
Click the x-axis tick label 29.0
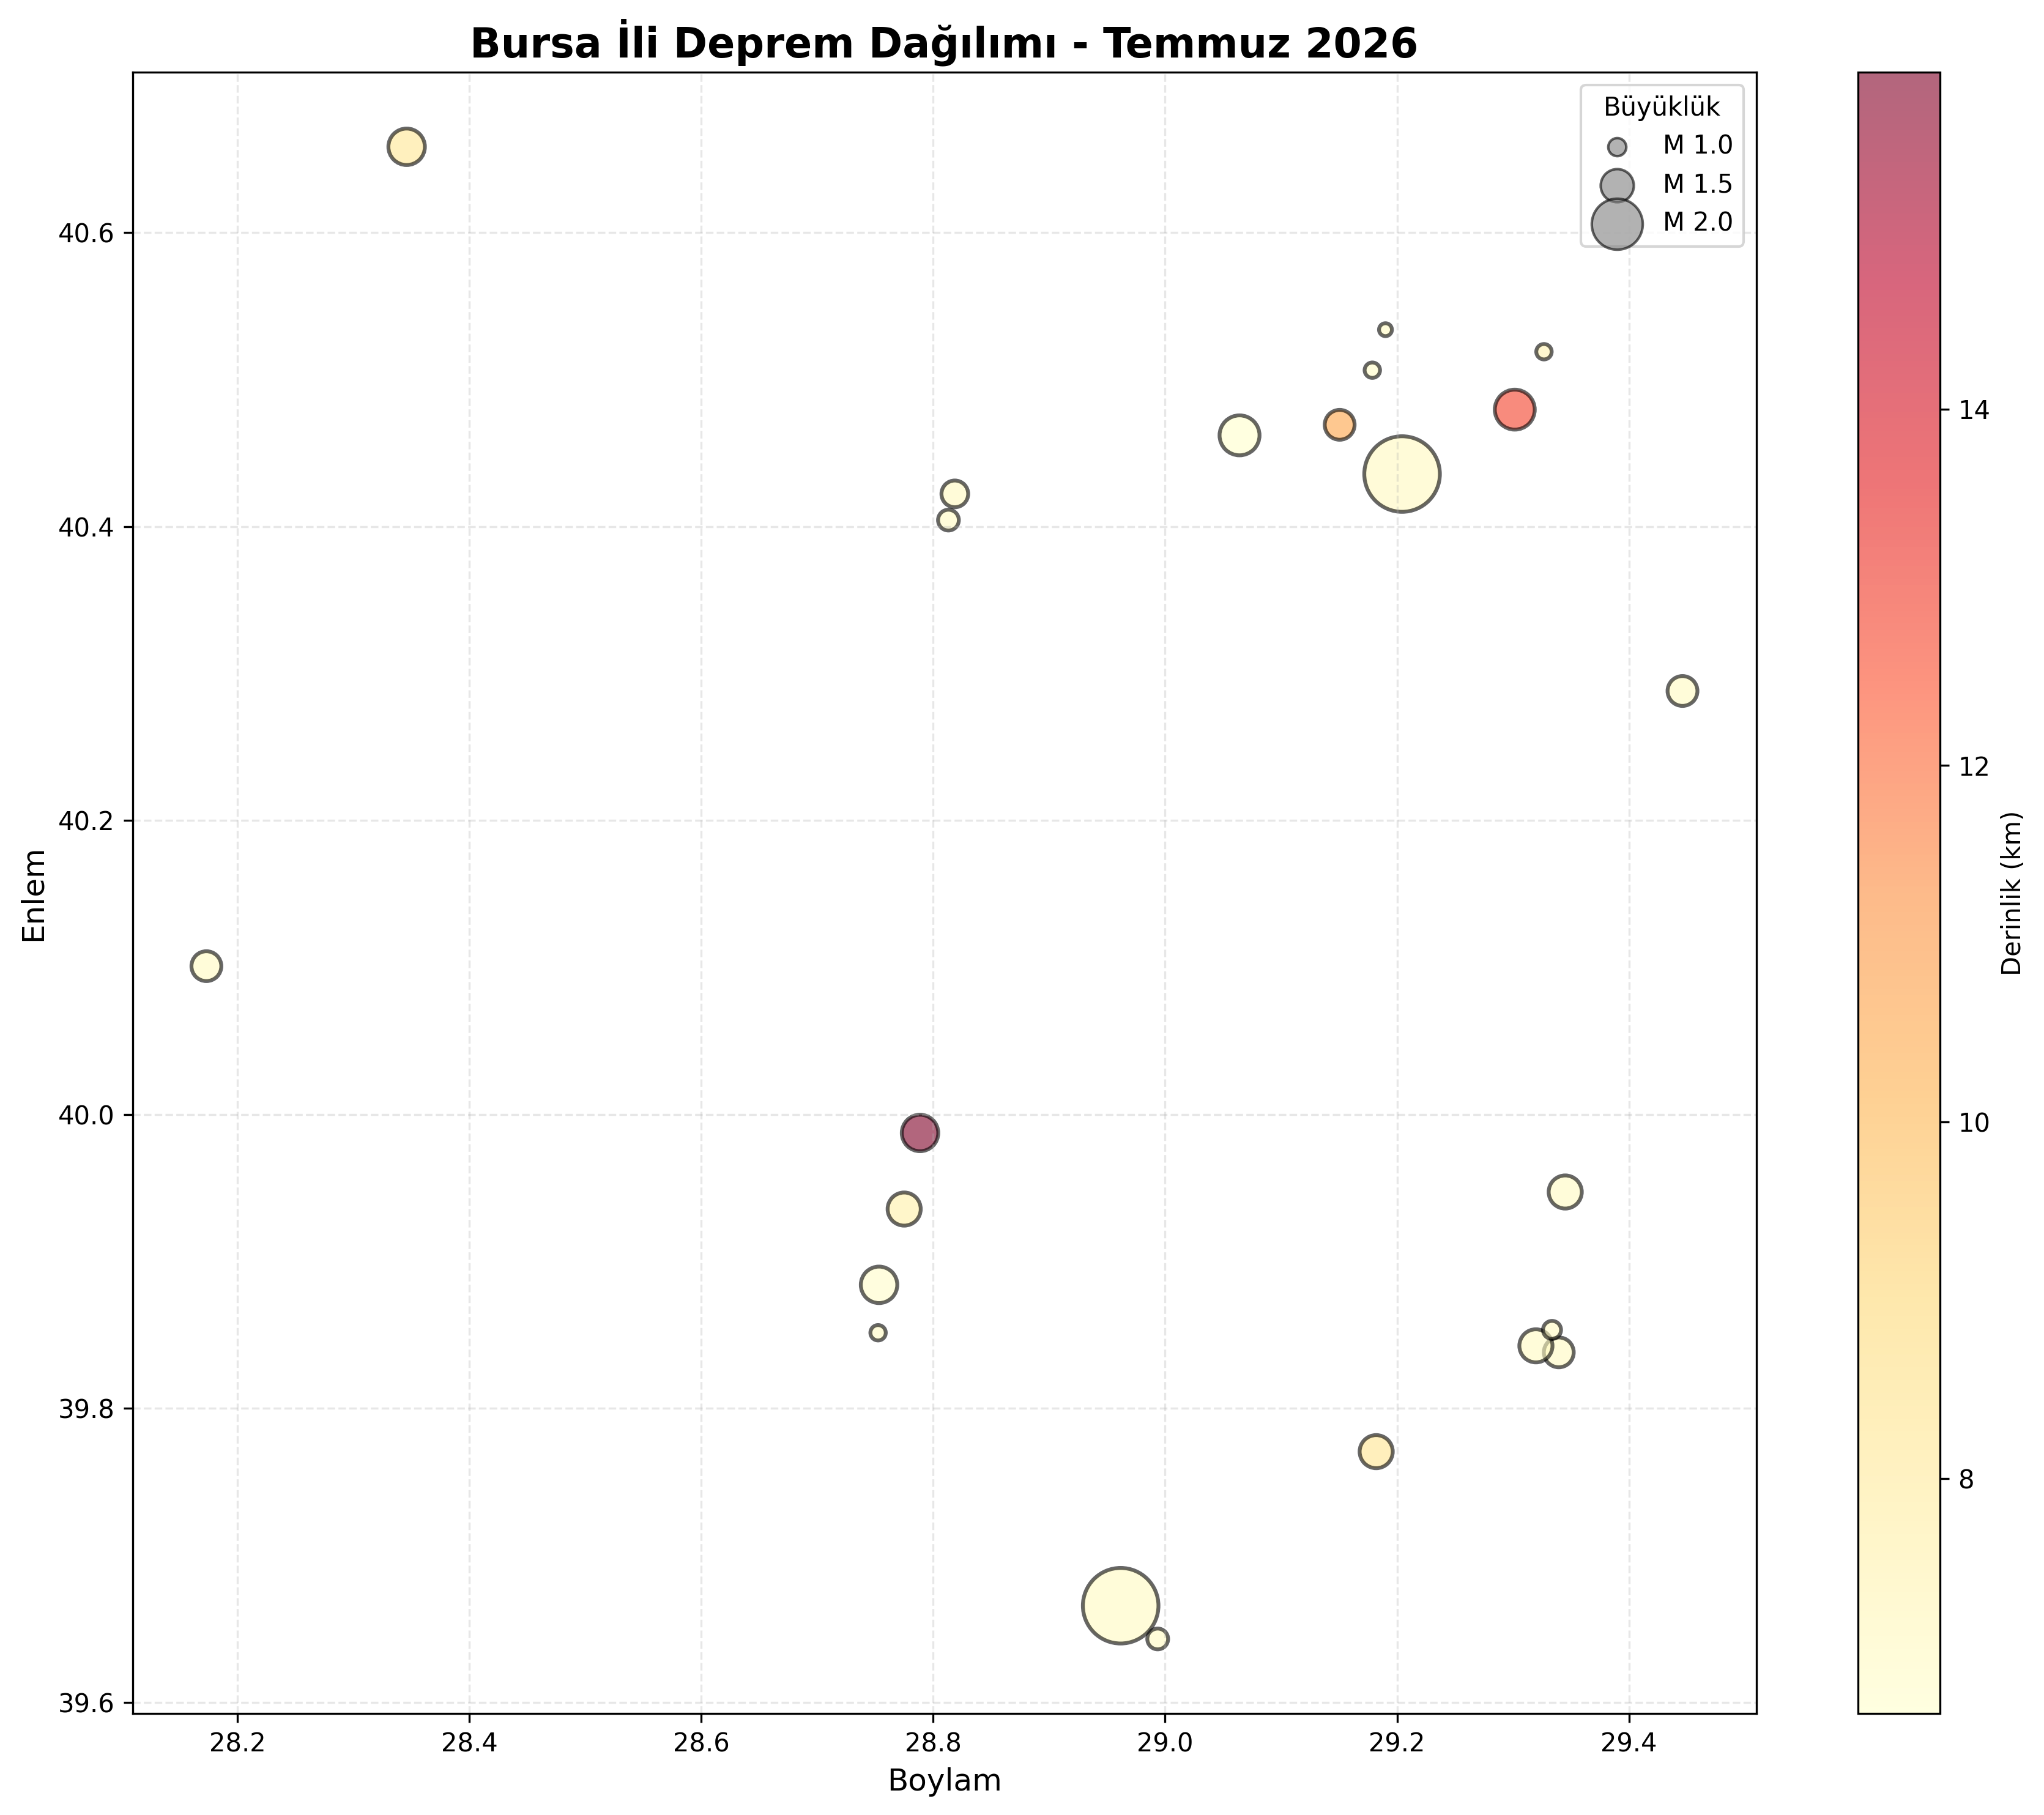pos(1165,1744)
